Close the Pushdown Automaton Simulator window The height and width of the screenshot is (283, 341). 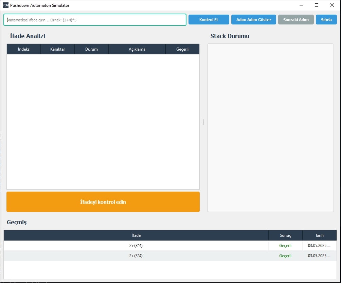tap(332, 5)
